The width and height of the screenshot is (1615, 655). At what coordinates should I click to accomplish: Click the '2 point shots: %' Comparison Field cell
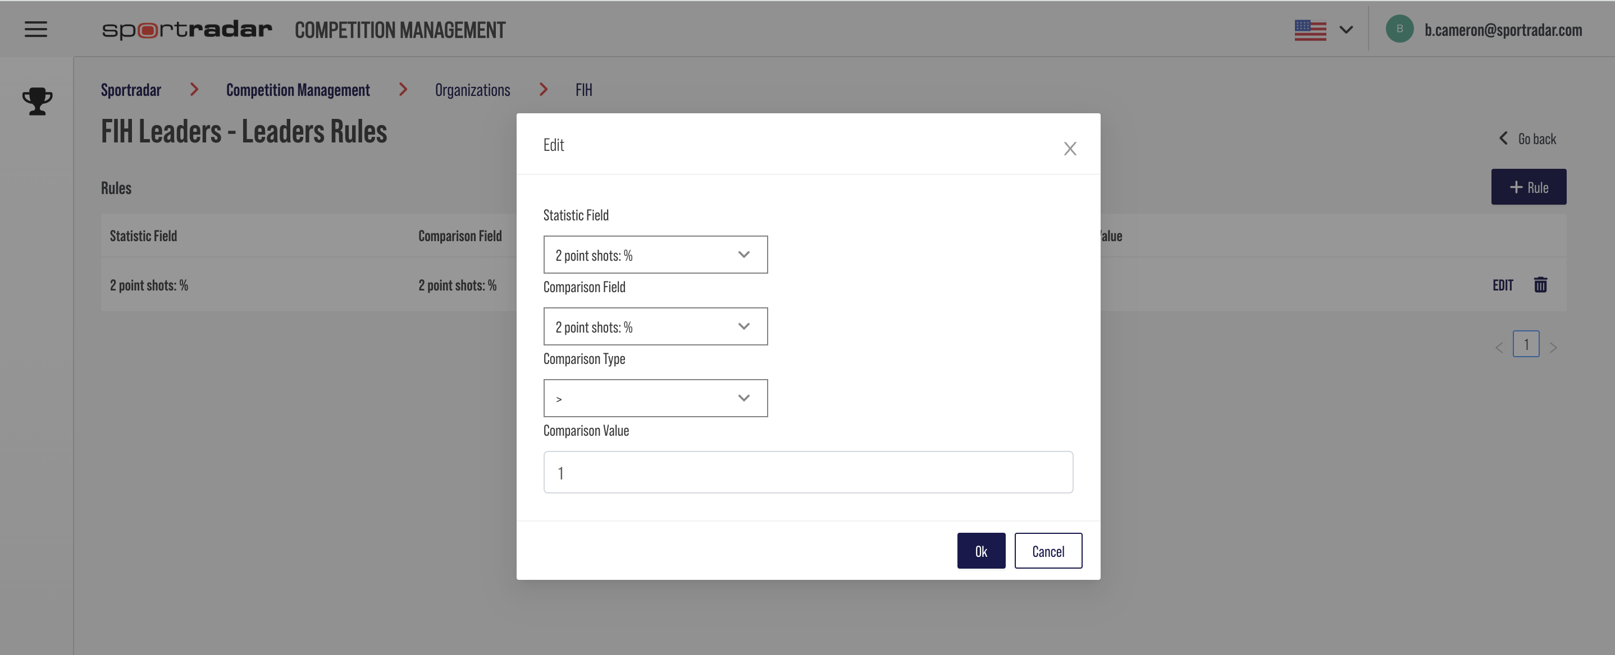(x=458, y=285)
